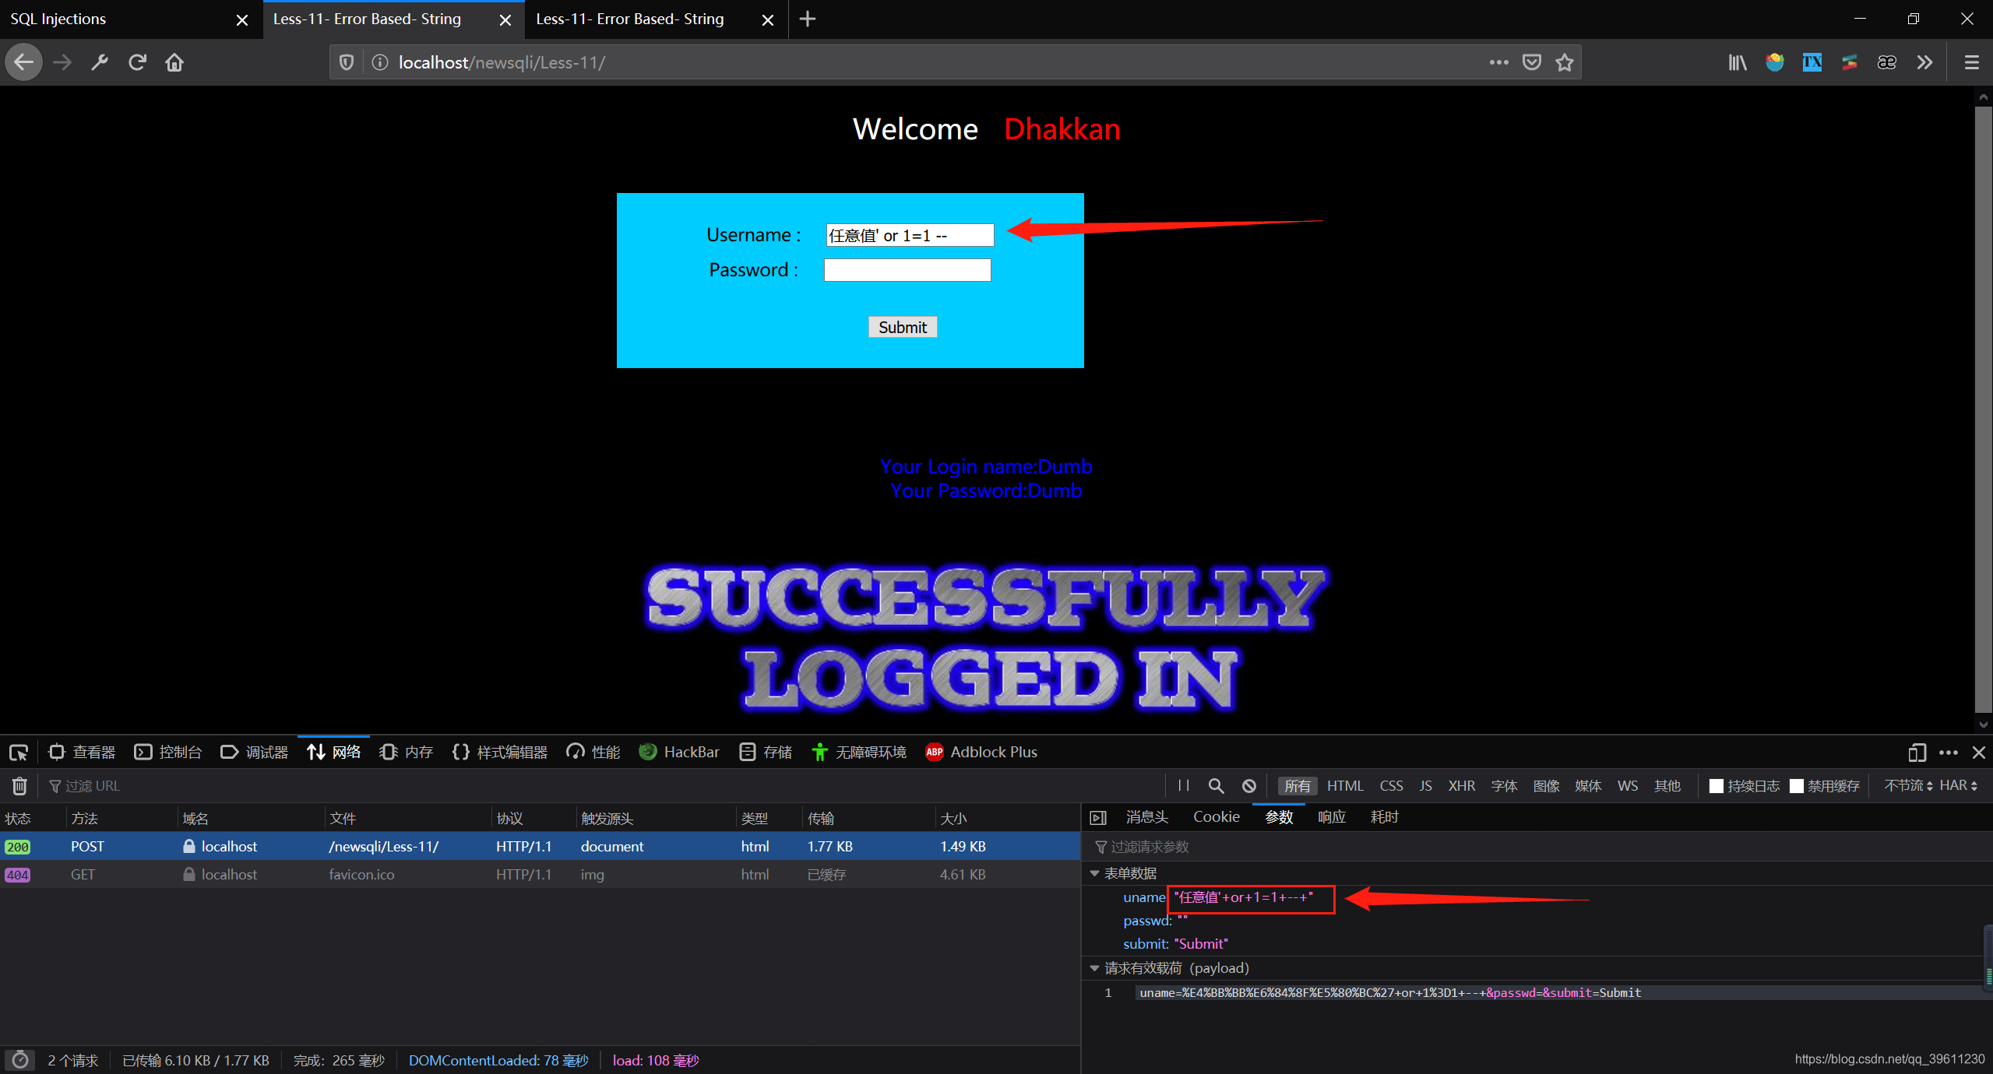This screenshot has width=1993, height=1074.
Task: Click the Submit button on login form
Action: click(x=905, y=327)
